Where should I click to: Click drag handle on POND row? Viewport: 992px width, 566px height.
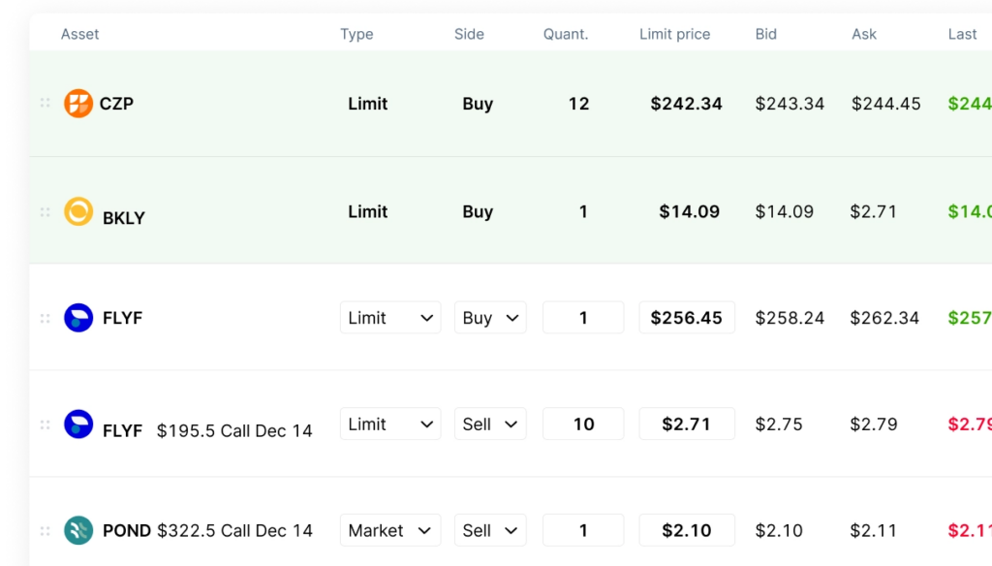45,531
